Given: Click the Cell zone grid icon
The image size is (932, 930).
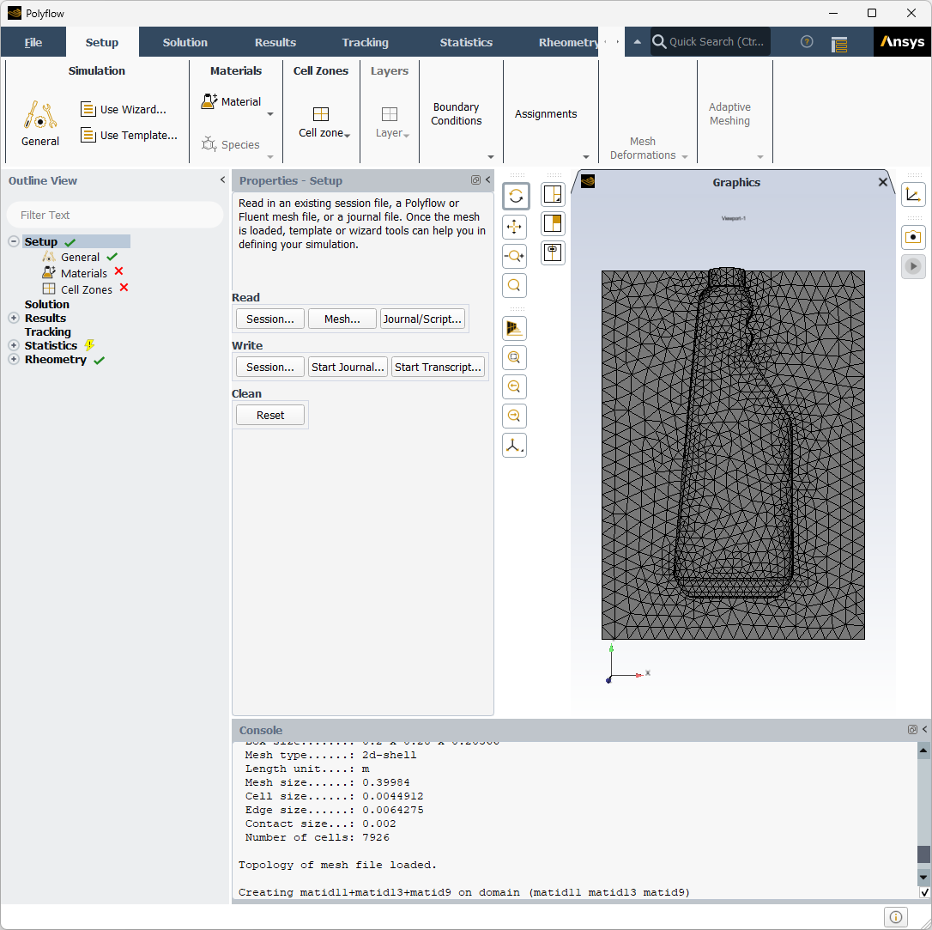Looking at the screenshot, I should [x=321, y=114].
